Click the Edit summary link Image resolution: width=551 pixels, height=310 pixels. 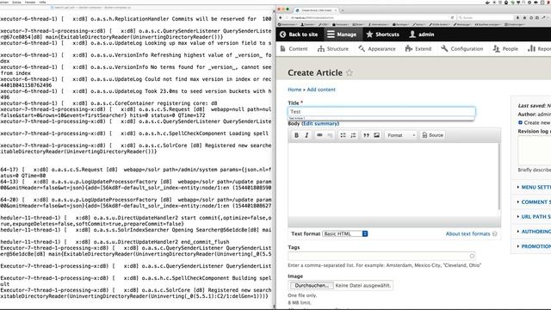click(x=320, y=124)
